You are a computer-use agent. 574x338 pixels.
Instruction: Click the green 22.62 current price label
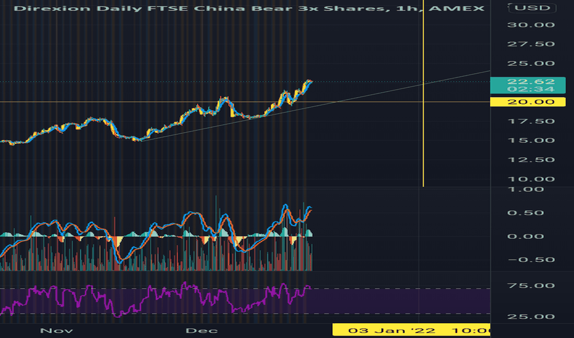(x=528, y=85)
